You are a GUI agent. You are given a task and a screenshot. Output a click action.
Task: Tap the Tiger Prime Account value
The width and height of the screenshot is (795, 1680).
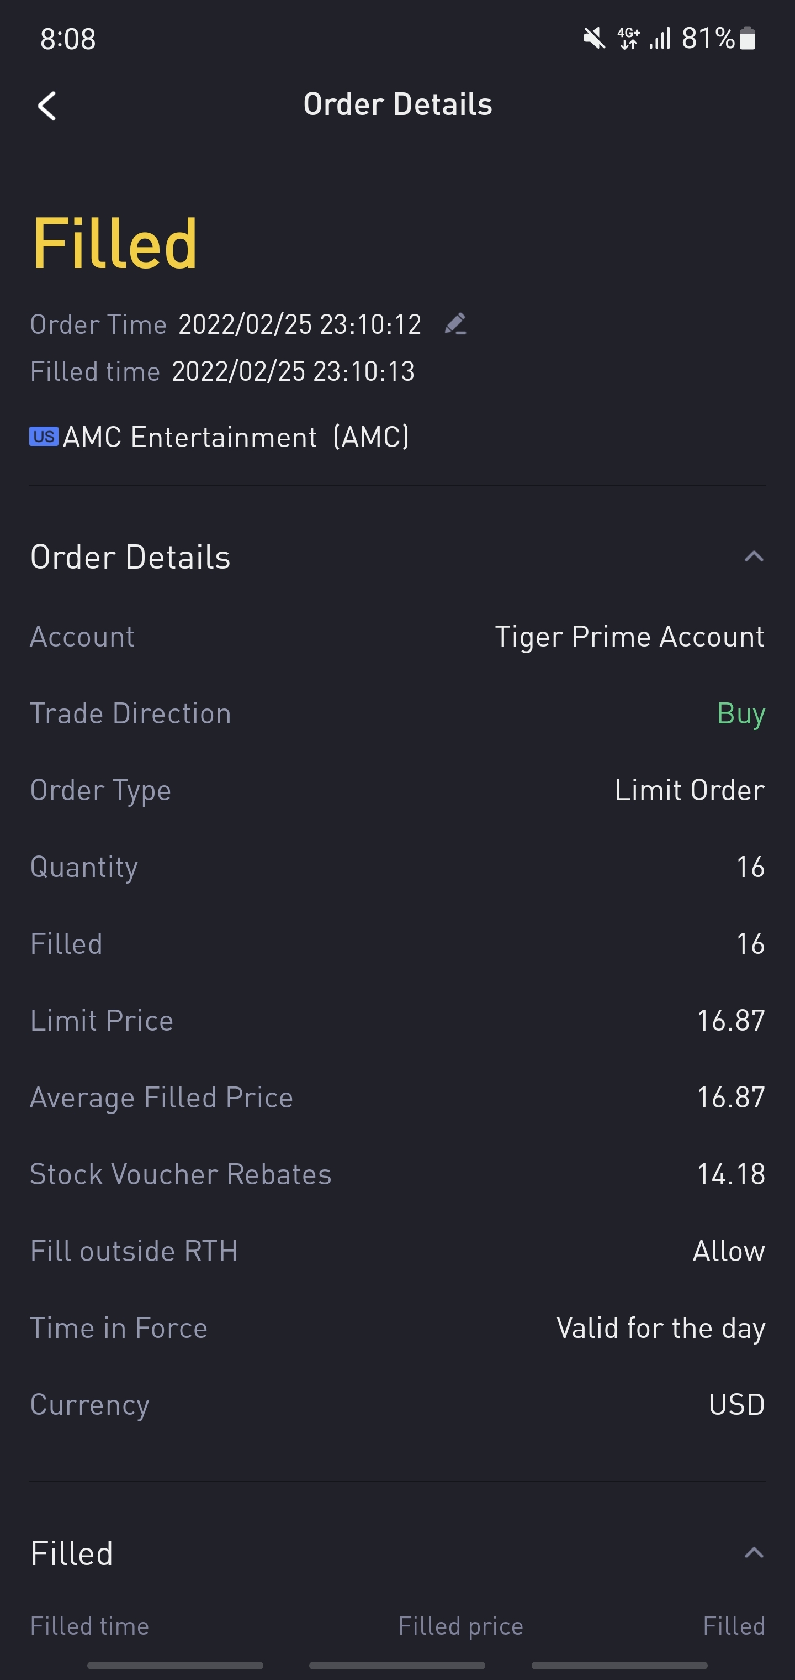(x=629, y=637)
